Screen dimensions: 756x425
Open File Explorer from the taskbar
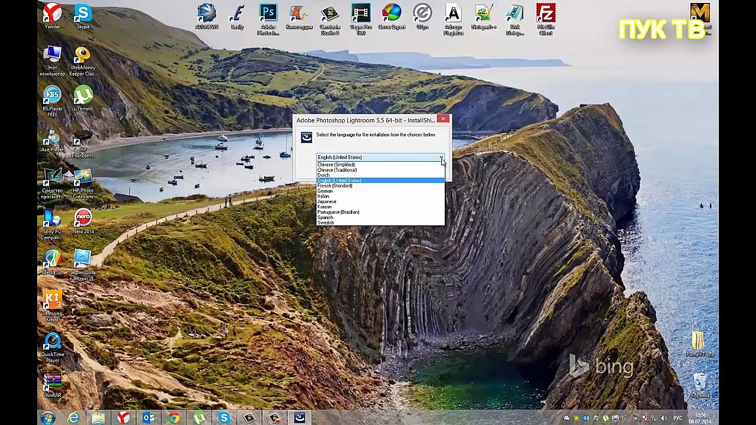tap(99, 418)
